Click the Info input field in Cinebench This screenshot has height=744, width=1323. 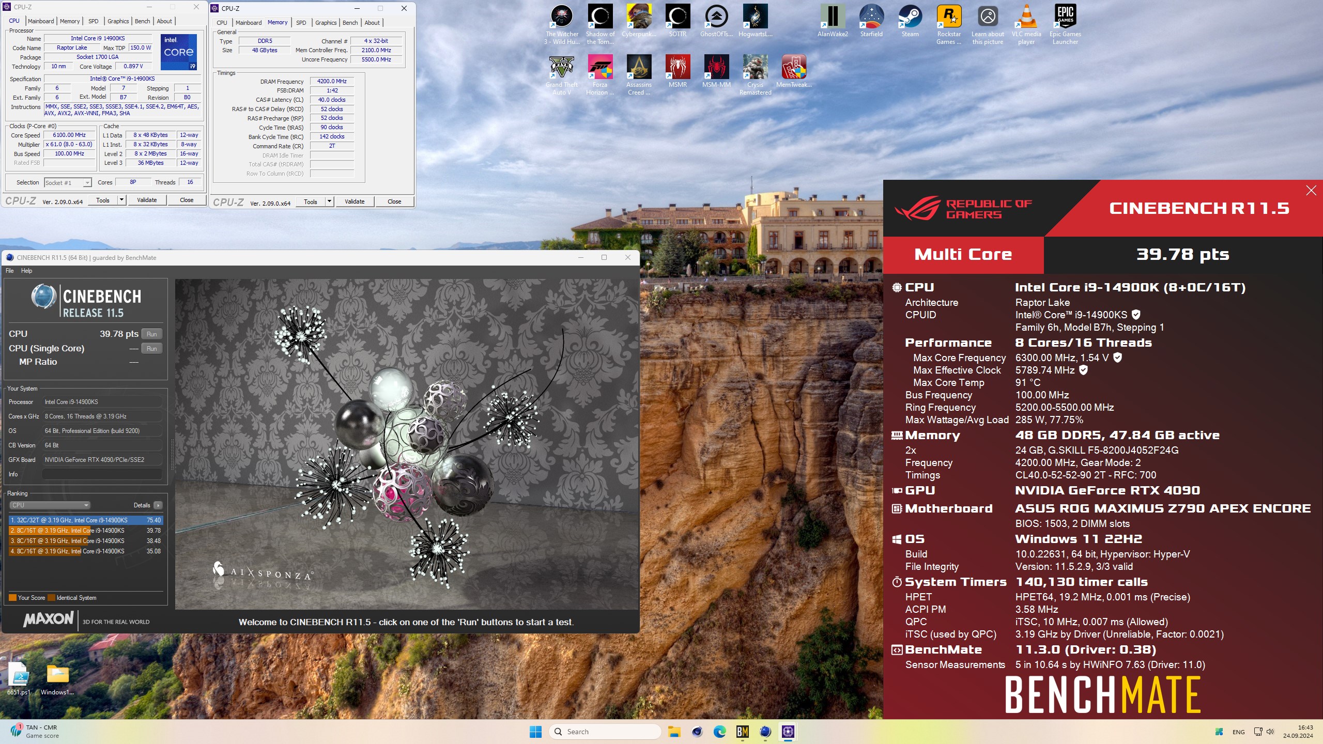[102, 474]
